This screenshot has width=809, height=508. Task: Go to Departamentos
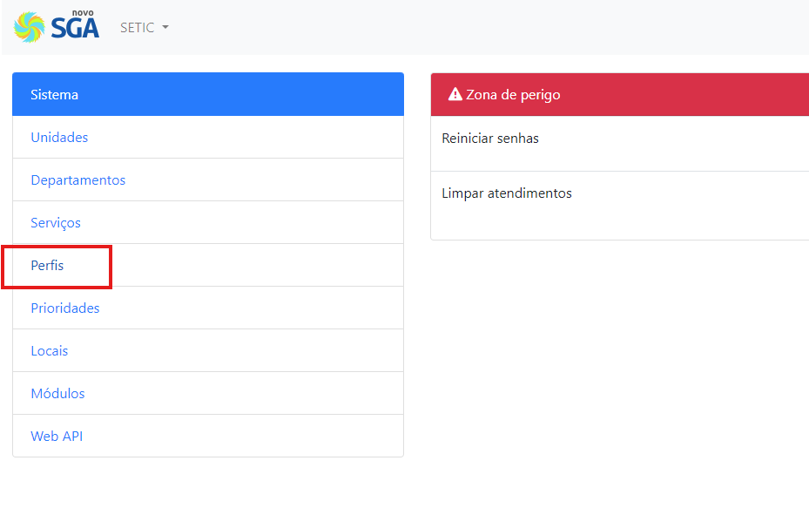coord(78,180)
